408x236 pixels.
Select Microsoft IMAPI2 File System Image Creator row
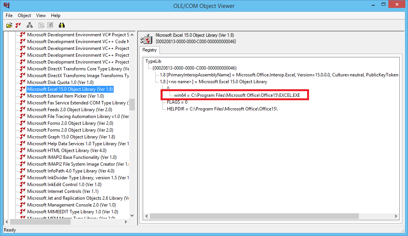coord(78,164)
